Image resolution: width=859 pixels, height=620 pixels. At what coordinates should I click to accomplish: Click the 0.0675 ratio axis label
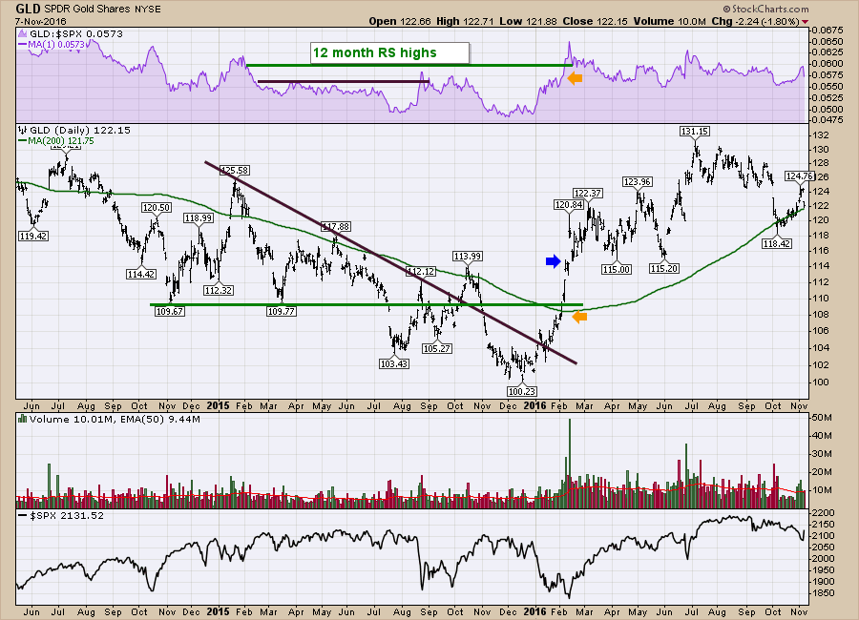click(x=828, y=30)
